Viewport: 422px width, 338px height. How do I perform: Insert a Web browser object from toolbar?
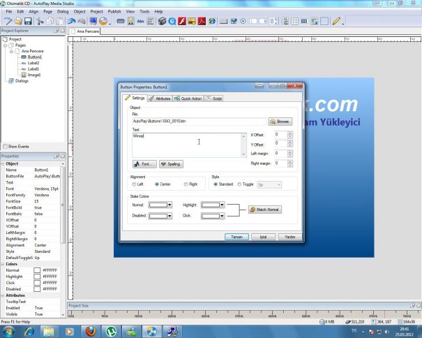click(x=212, y=21)
